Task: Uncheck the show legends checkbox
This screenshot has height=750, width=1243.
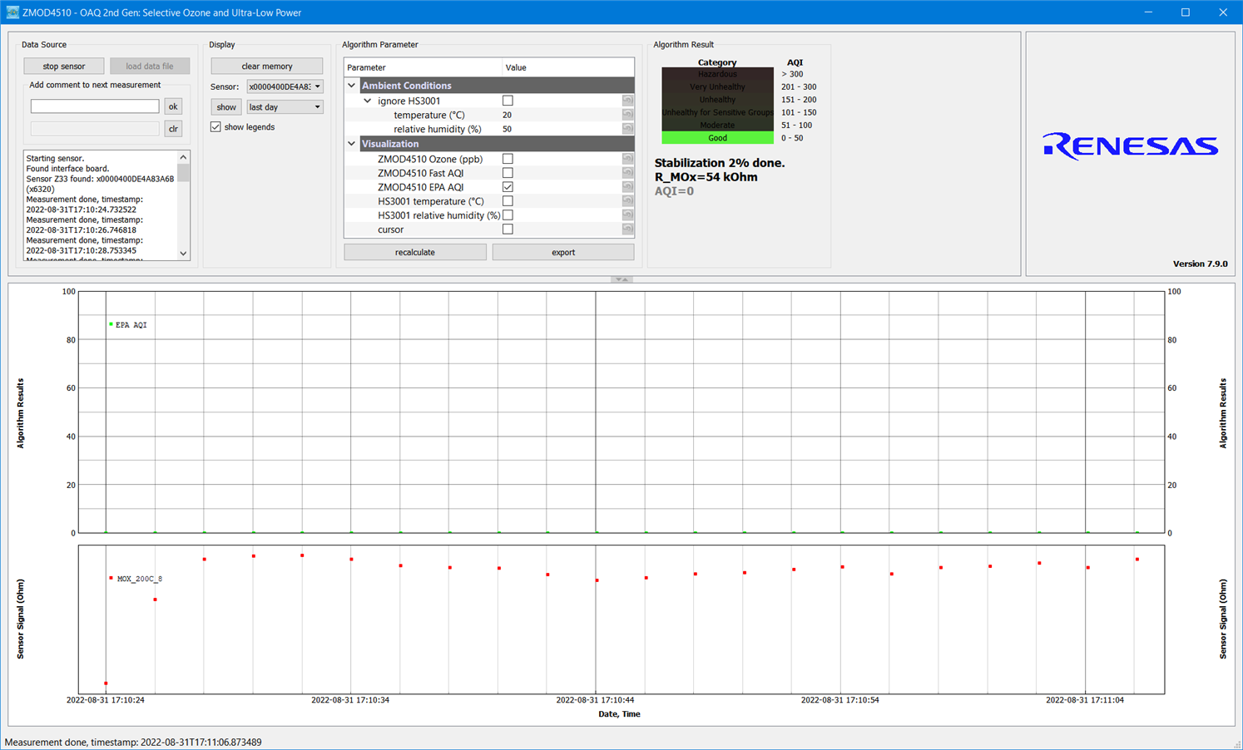Action: pyautogui.click(x=215, y=127)
